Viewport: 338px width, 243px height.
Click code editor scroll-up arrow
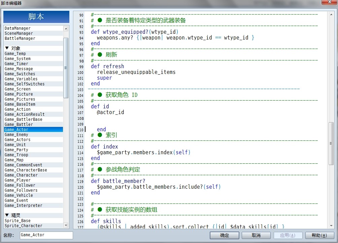click(331, 15)
